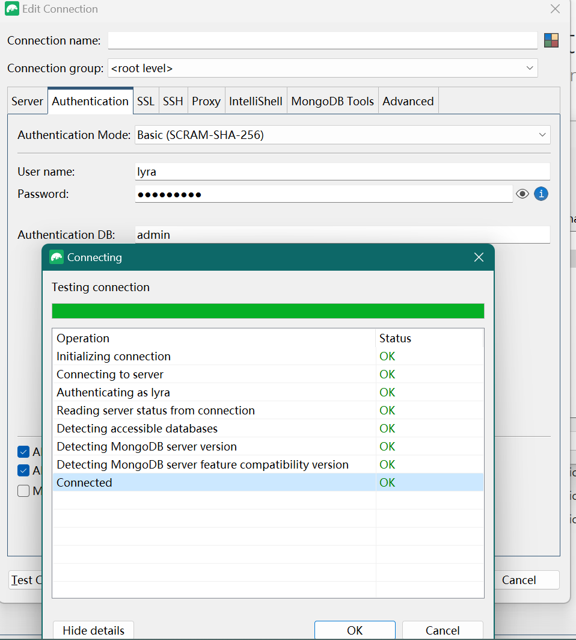
Task: Click OK status of Initializing connection
Action: 387,356
